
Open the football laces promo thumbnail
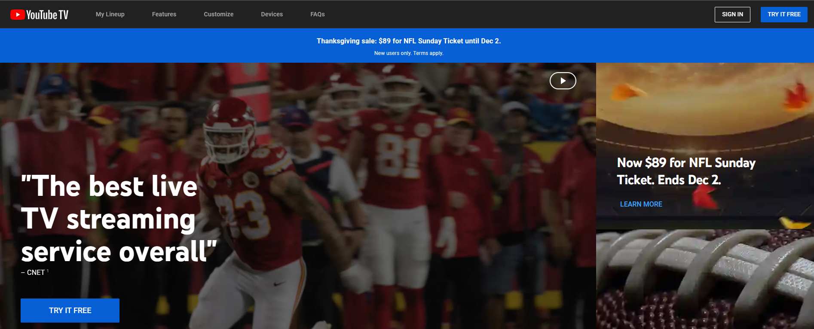point(705,279)
